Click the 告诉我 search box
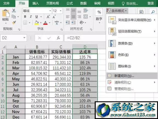The image size is (158, 119). 130,4
